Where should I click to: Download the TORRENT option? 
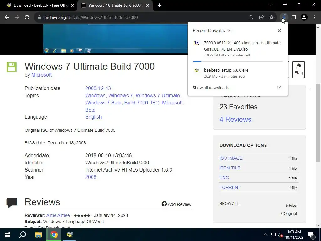[x=230, y=187]
